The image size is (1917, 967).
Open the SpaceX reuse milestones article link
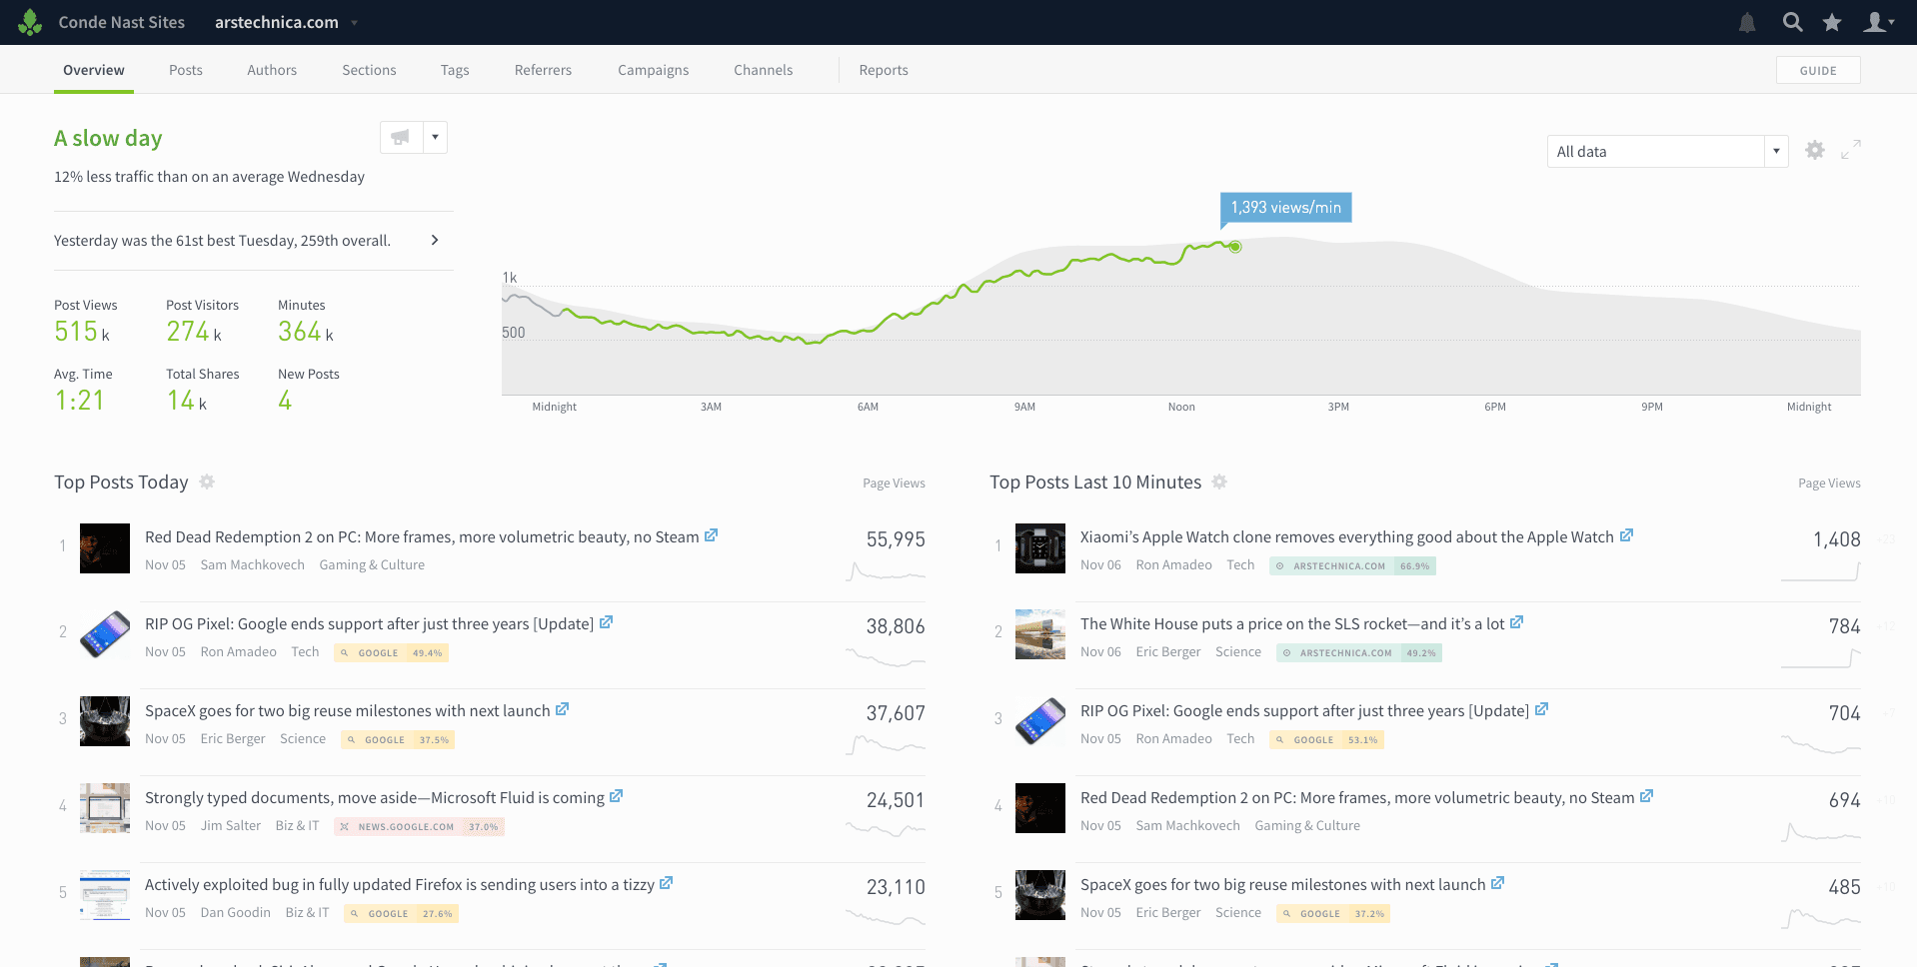coord(563,709)
